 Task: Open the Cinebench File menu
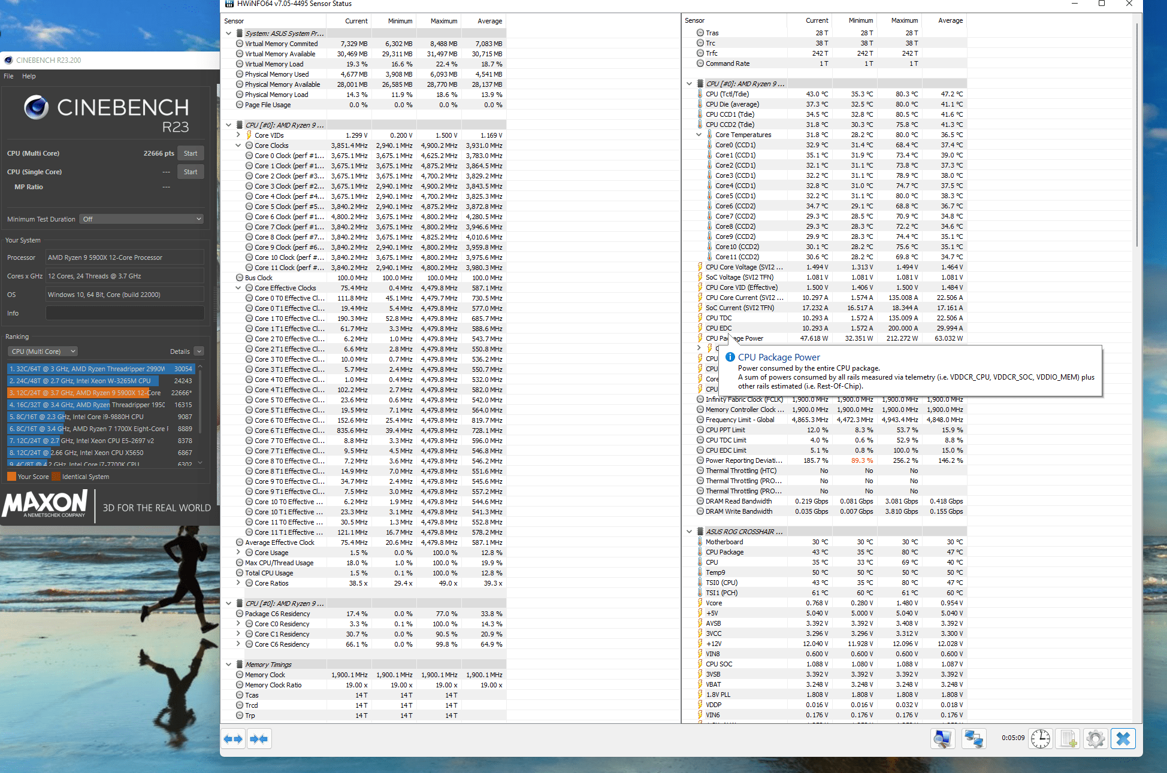(x=8, y=76)
